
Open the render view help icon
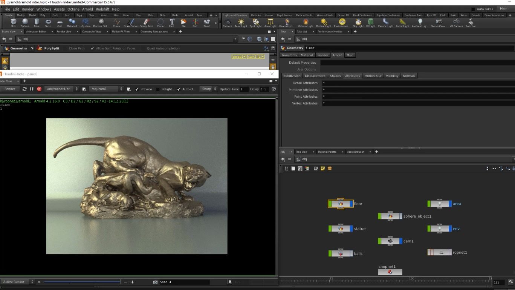[x=274, y=89]
